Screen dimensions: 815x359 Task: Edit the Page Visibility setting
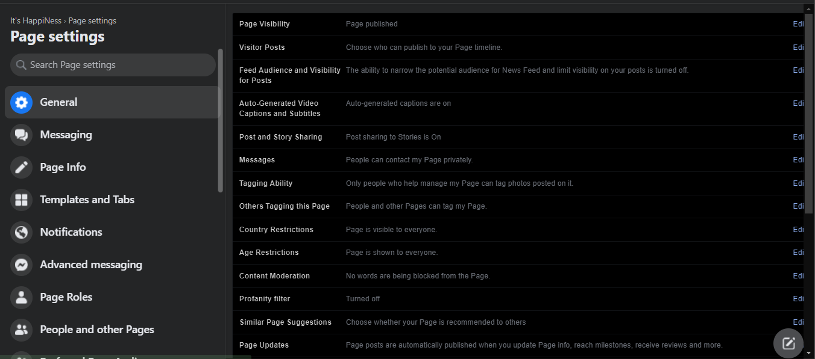point(798,24)
